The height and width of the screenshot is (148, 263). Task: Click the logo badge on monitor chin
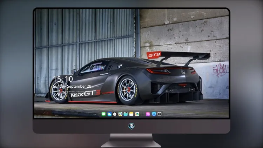pyautogui.click(x=131, y=126)
